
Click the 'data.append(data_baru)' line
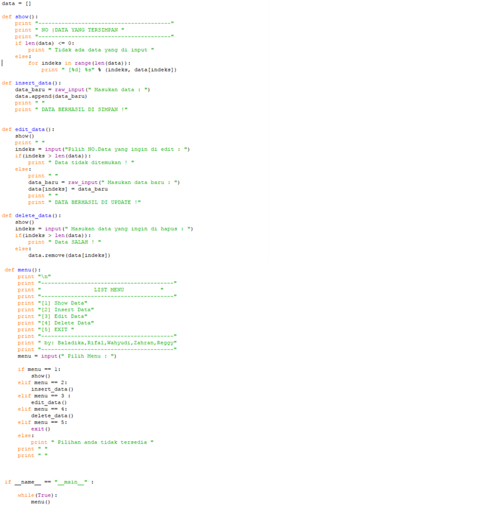[51, 96]
